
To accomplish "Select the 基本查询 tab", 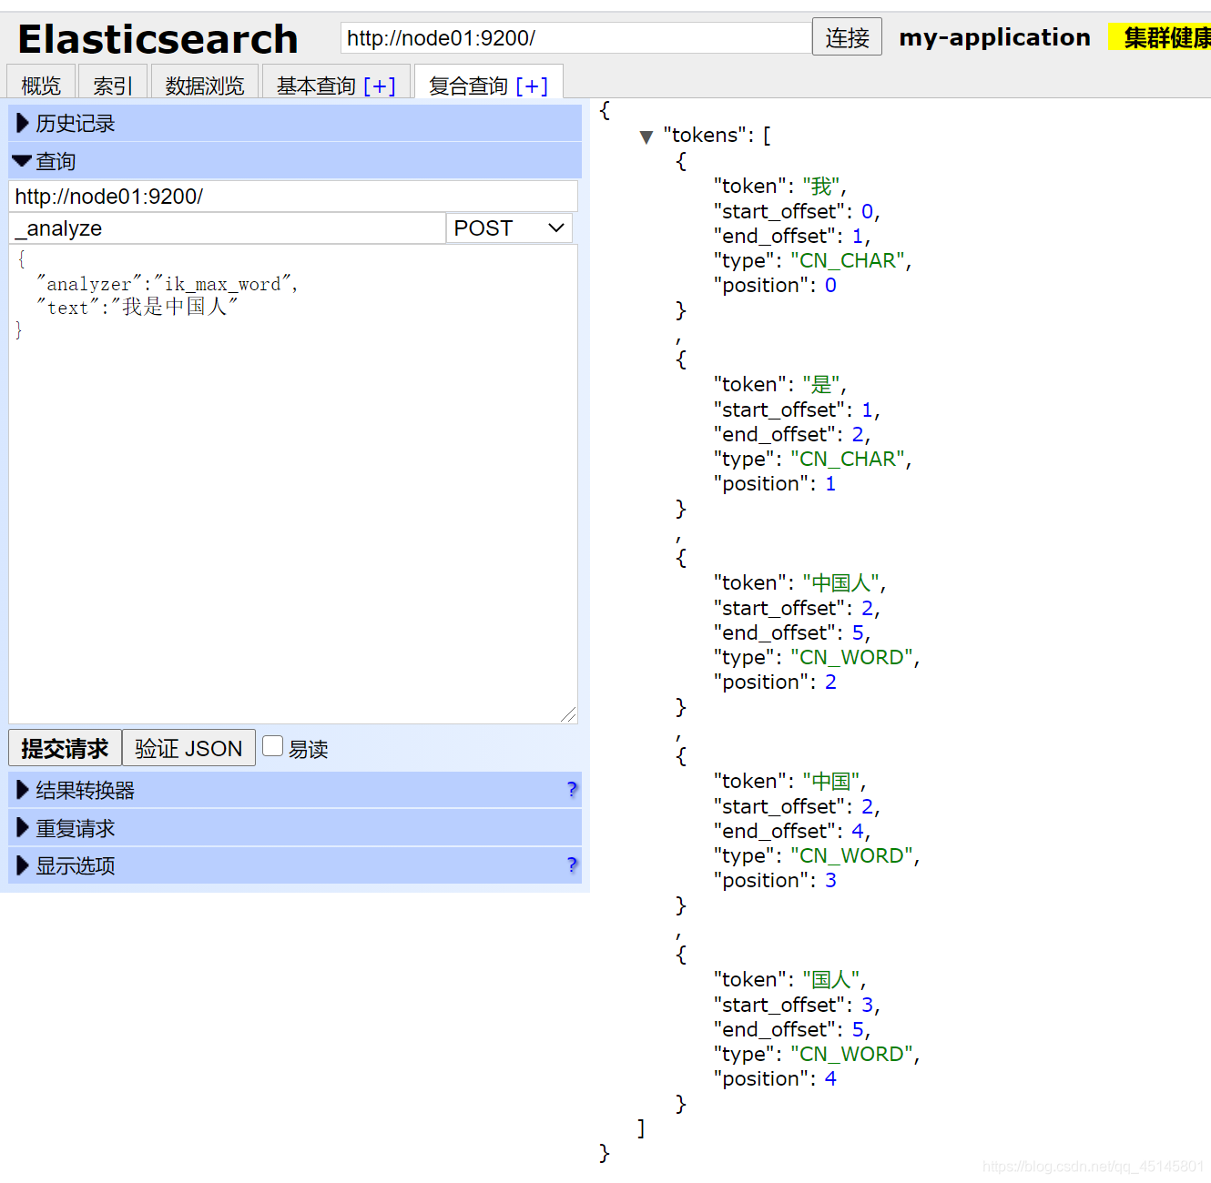I will coord(316,86).
